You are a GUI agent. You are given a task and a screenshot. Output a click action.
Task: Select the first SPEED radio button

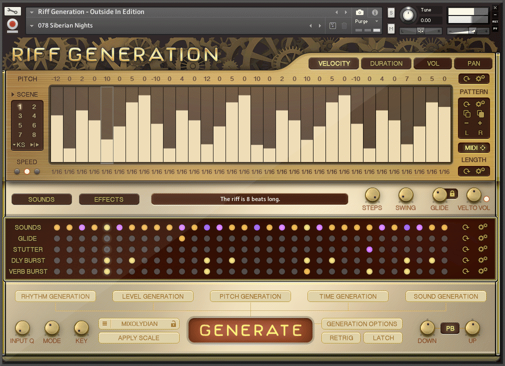coord(17,171)
